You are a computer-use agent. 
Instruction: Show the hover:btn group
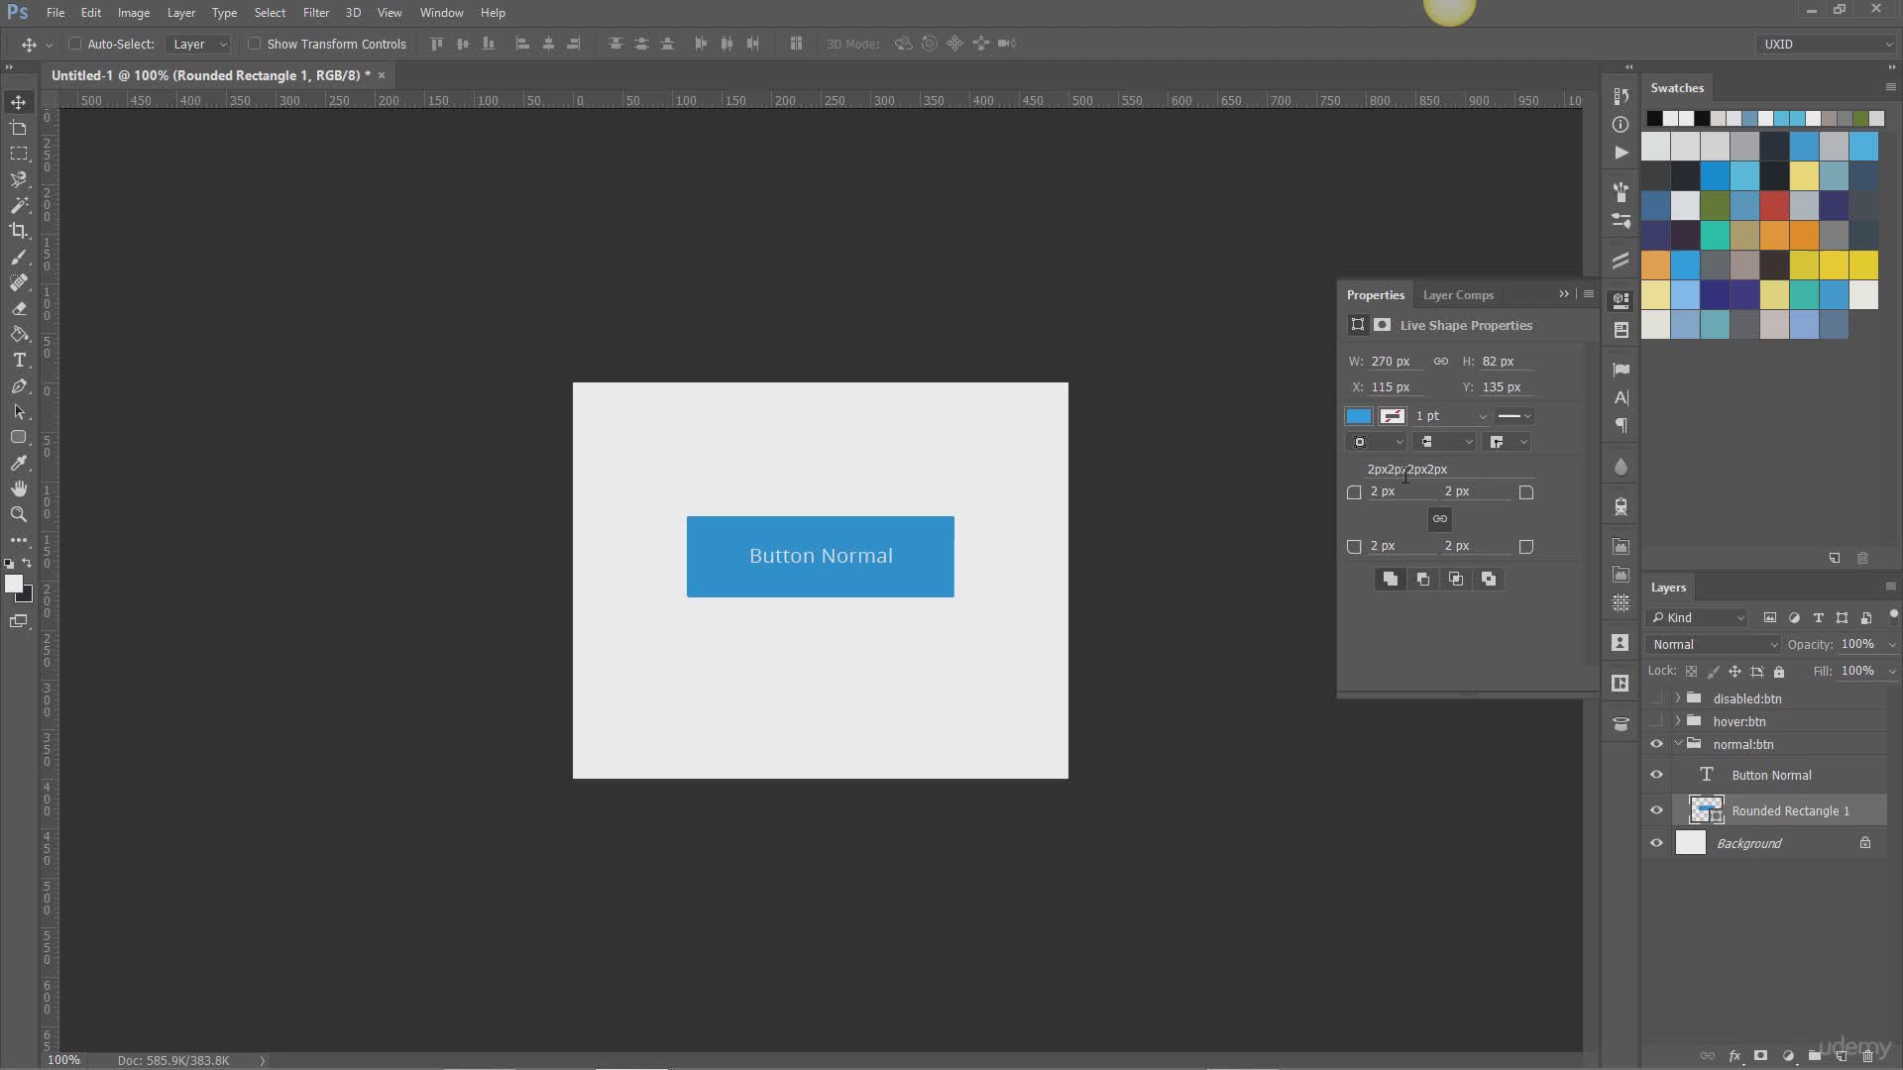coord(1656,721)
